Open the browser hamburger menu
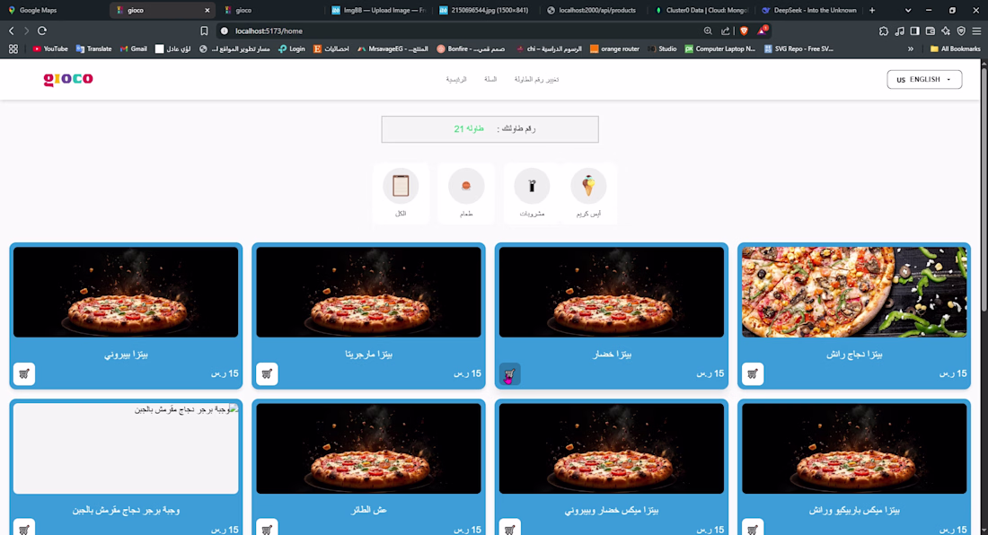The height and width of the screenshot is (535, 988). point(976,31)
